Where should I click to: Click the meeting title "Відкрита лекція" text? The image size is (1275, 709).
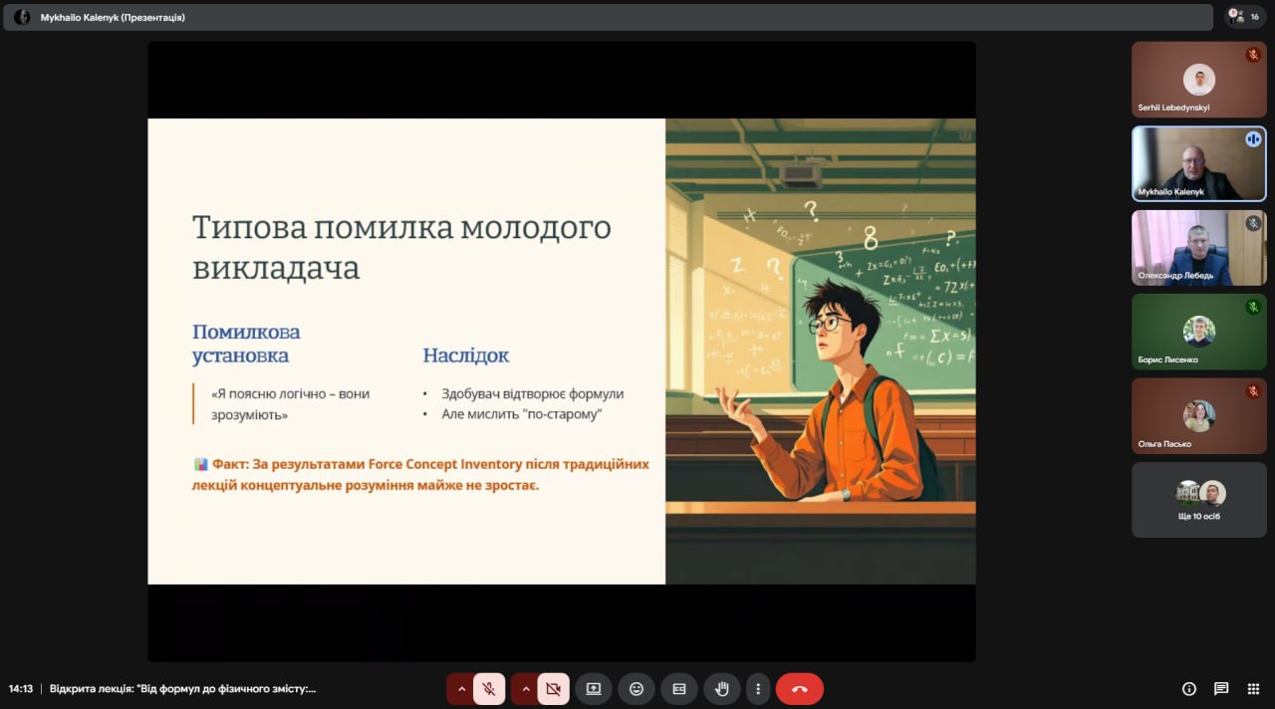(x=182, y=689)
